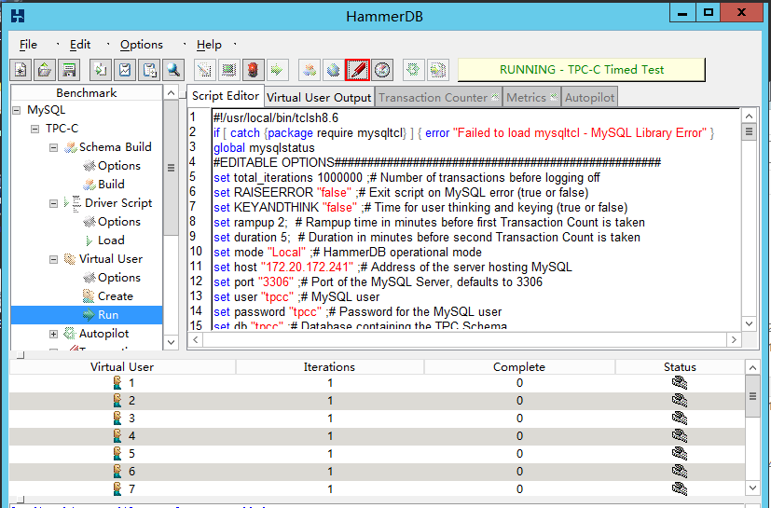
Task: Select virtual user 3 row in table
Action: tap(131, 418)
